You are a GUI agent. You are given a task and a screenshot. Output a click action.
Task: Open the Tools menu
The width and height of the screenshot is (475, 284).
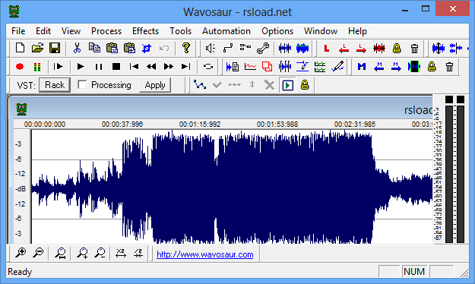(x=181, y=31)
